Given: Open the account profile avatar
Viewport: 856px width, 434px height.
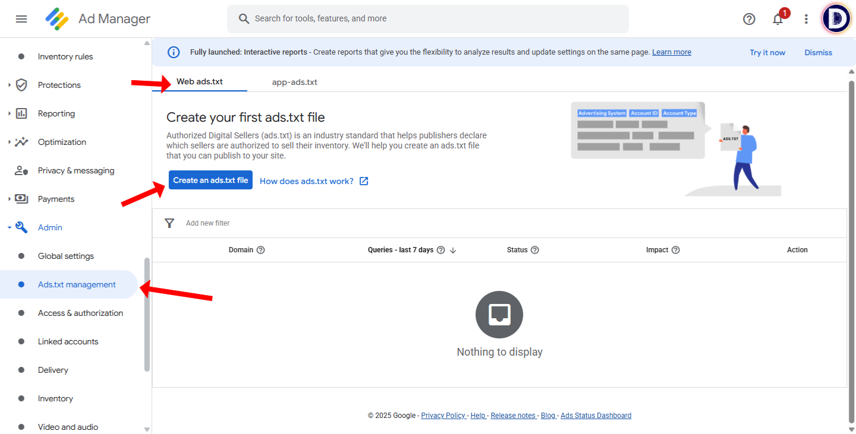Looking at the screenshot, I should click(x=836, y=19).
